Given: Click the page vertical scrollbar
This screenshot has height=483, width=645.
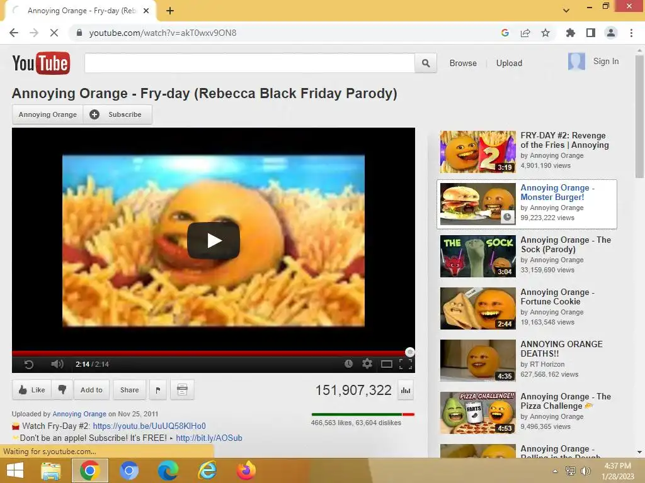Looking at the screenshot, I should pos(639,117).
